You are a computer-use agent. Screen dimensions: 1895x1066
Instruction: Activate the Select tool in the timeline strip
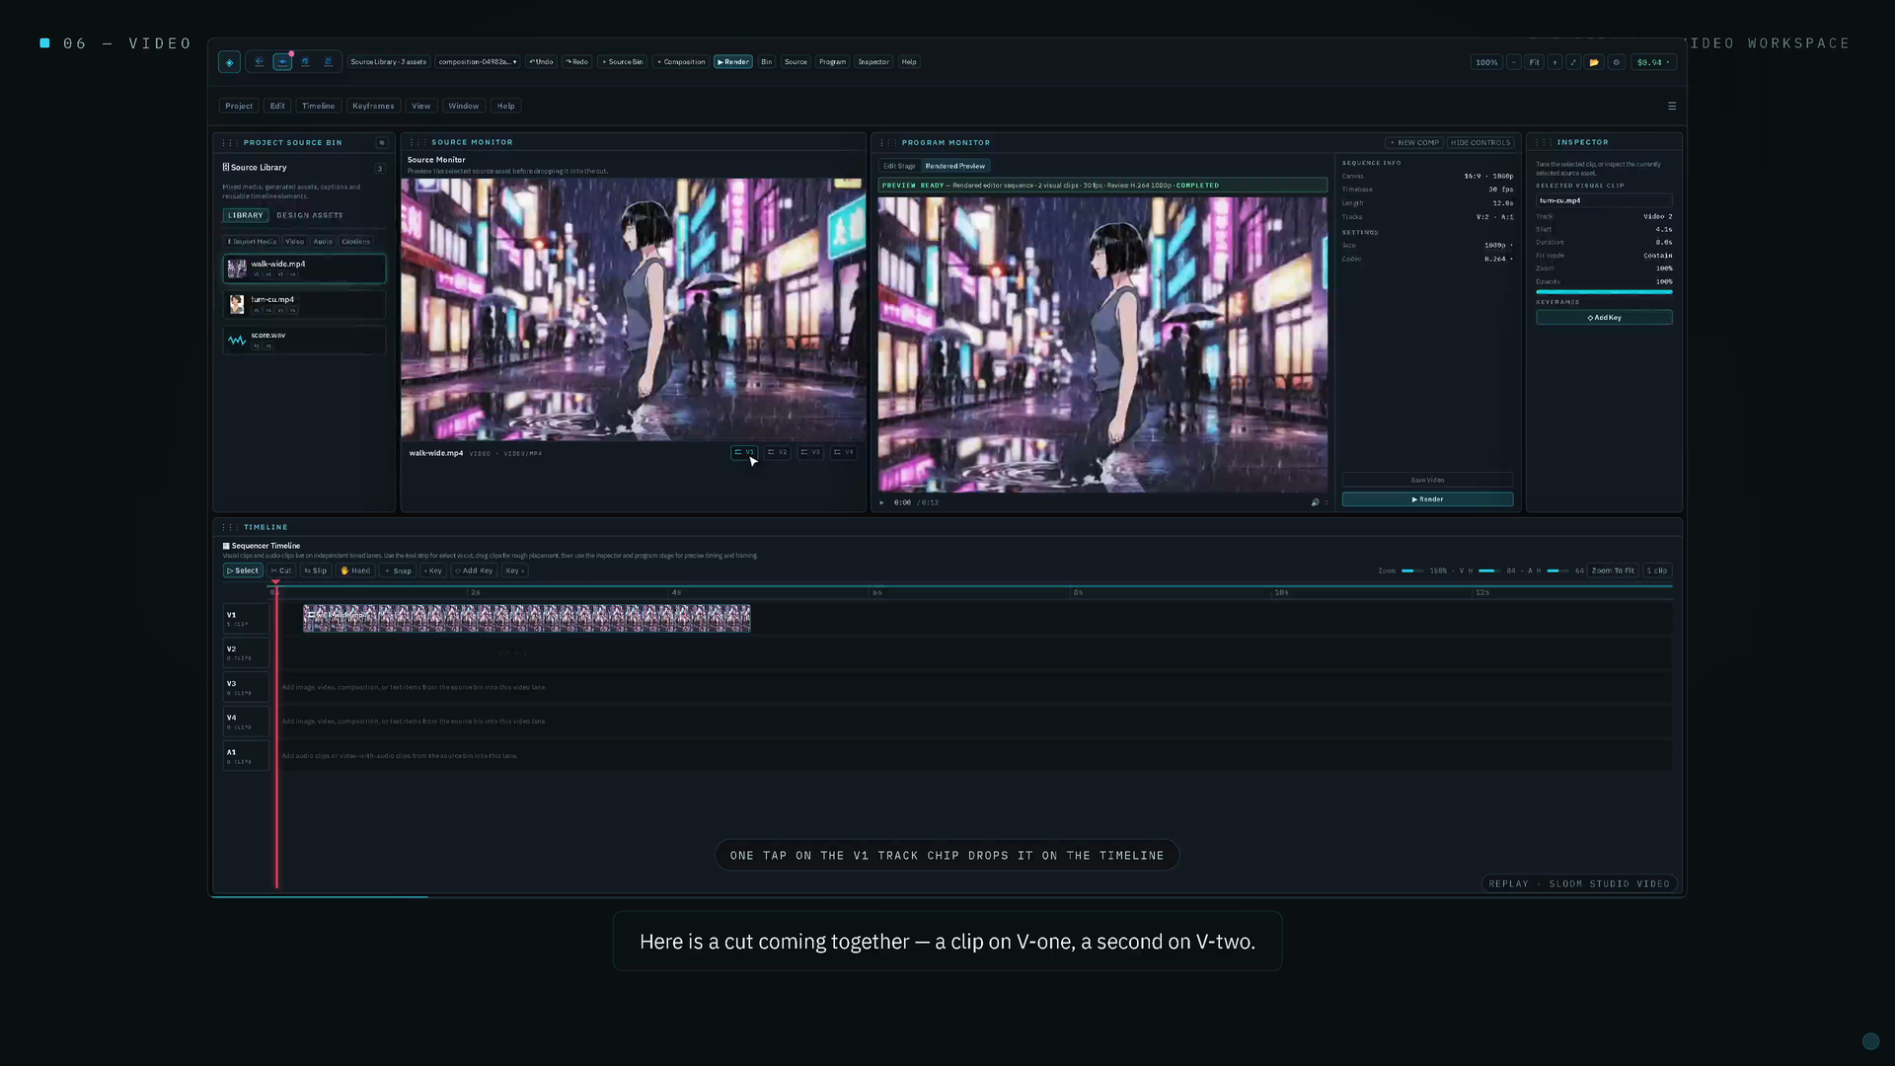pos(243,571)
